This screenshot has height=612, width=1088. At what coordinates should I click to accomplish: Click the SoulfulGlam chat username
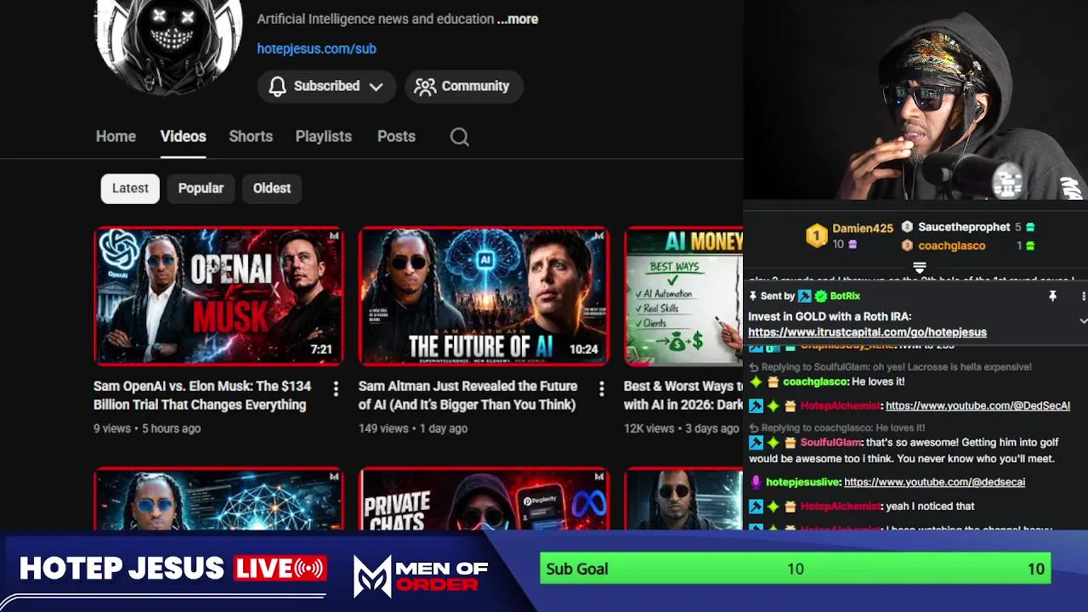[x=830, y=443]
